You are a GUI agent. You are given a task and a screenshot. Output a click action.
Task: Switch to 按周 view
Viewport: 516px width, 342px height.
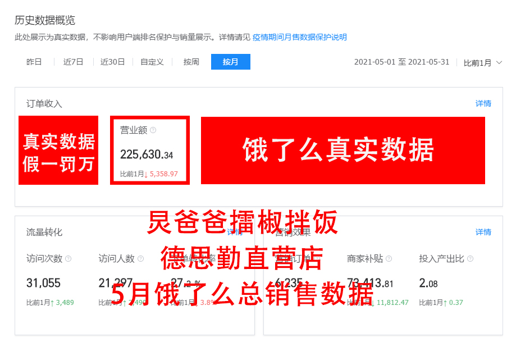click(x=191, y=62)
